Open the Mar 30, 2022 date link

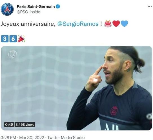pyautogui.click(x=32, y=137)
